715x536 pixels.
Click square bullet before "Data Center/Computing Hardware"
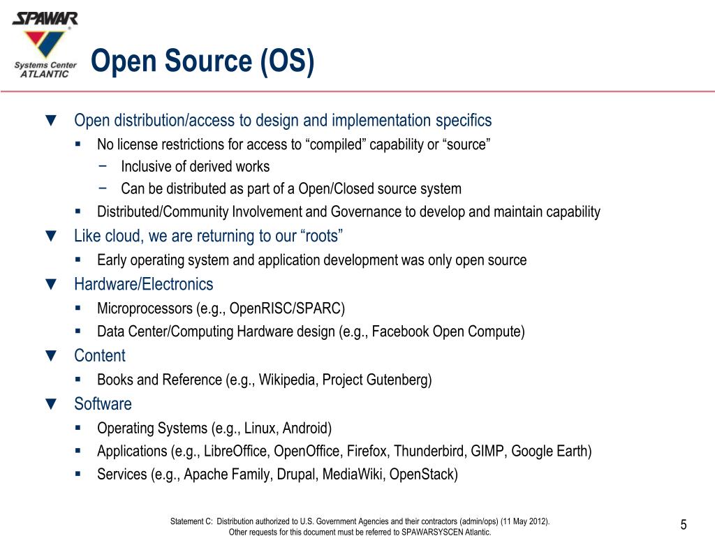pyautogui.click(x=78, y=331)
